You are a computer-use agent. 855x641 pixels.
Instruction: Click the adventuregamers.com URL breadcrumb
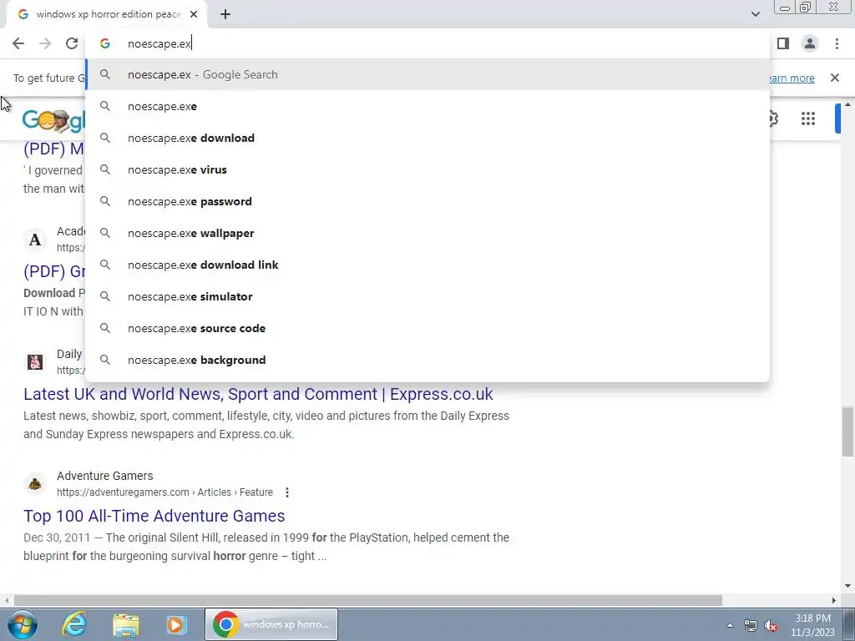[x=164, y=492]
